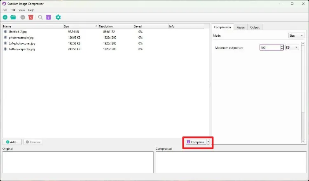Sort list by the Resolution column header
The width and height of the screenshot is (309, 181).
pyautogui.click(x=116, y=26)
